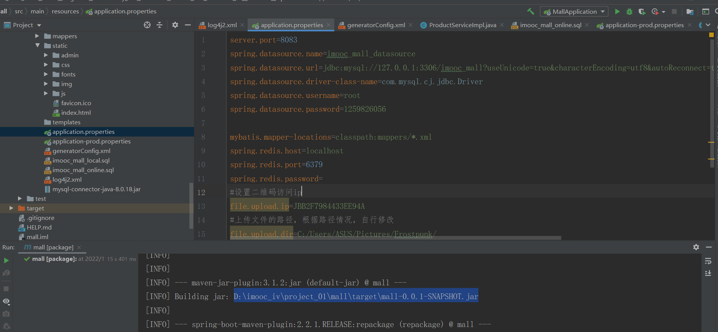Screen dimensions: 718x332
Task: Click the camera dump threads icon
Action: click(6, 314)
